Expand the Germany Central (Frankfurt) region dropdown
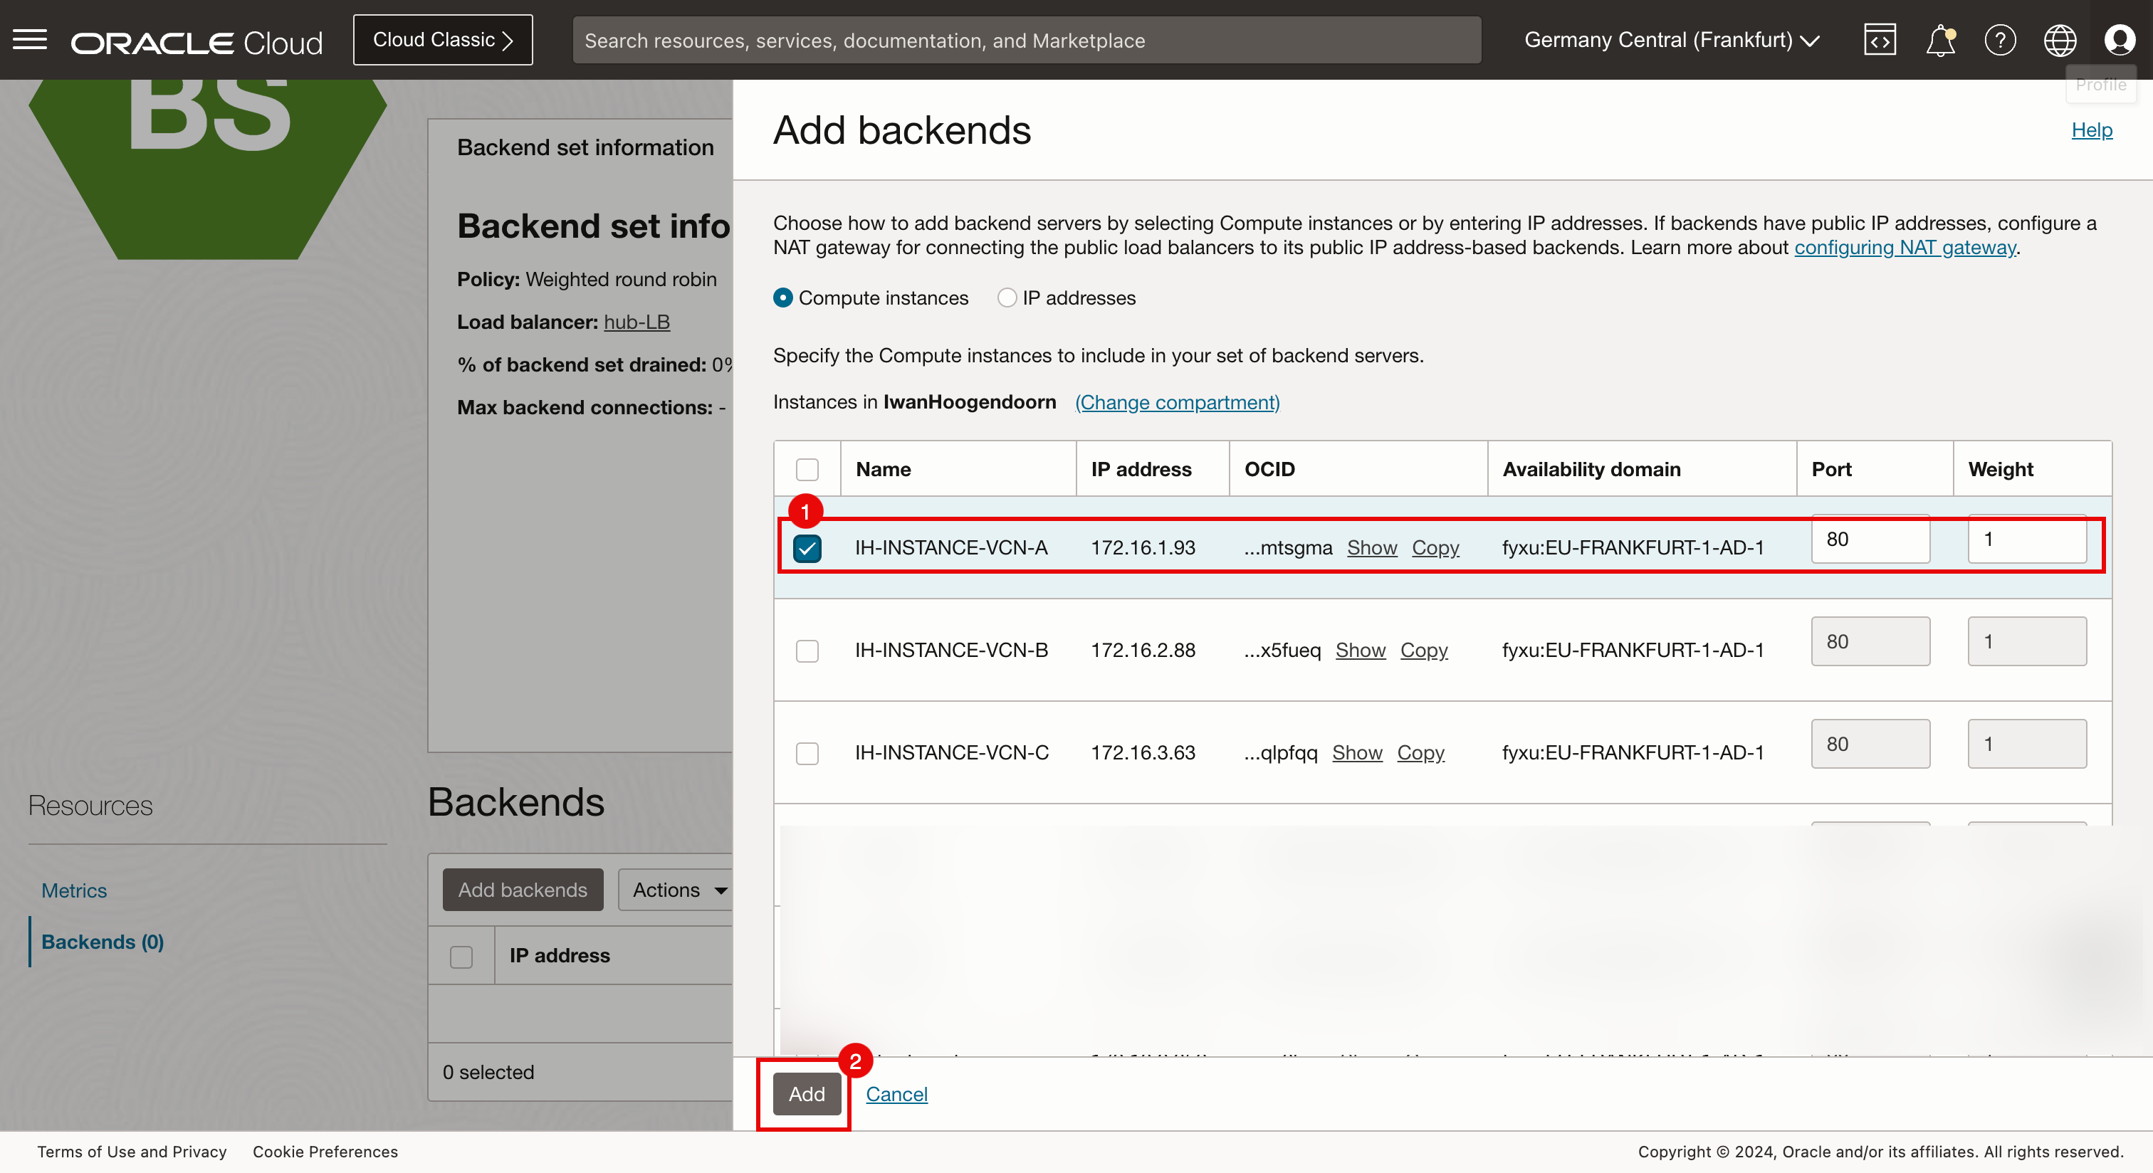This screenshot has height=1173, width=2153. pyautogui.click(x=1672, y=40)
